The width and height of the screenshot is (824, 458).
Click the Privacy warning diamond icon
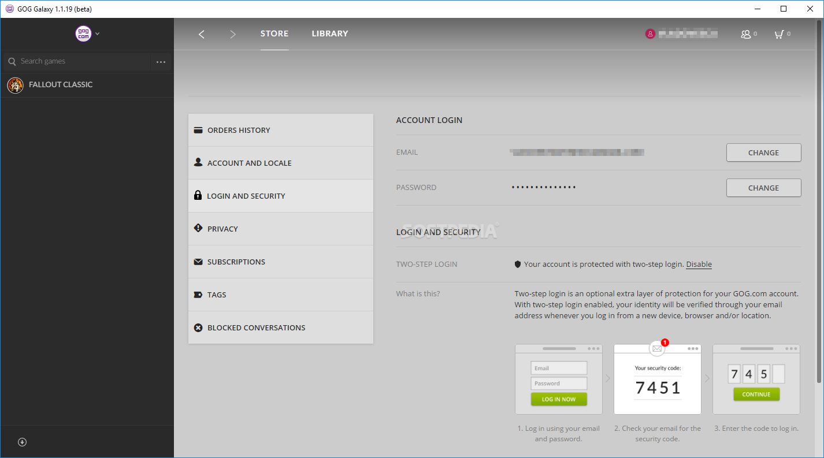pyautogui.click(x=198, y=228)
